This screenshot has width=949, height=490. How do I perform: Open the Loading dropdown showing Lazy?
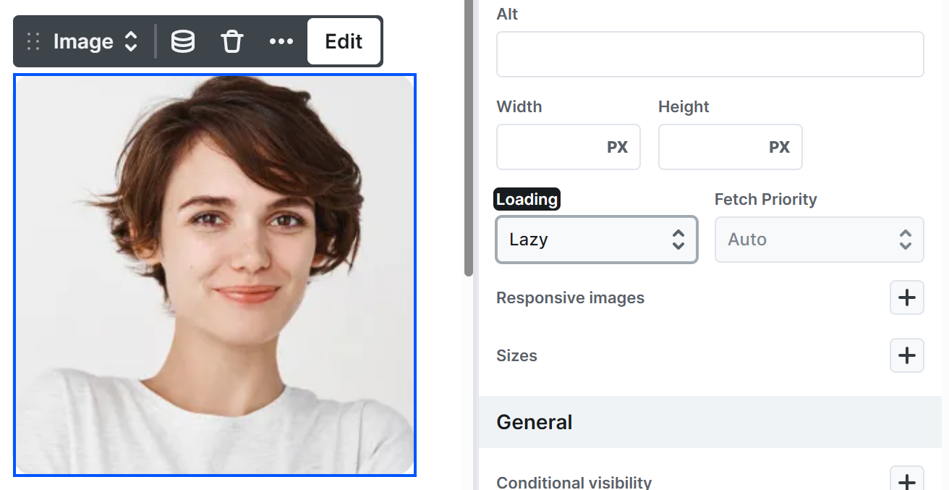(x=596, y=240)
